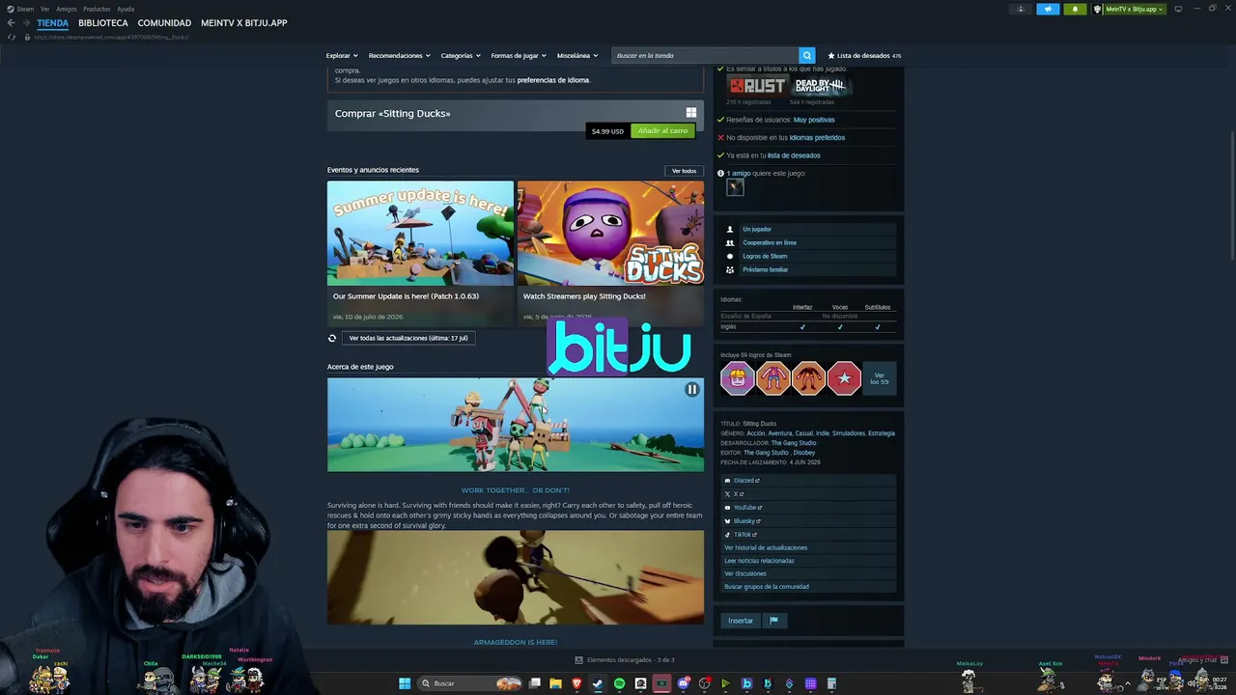Open the Ayuda menu

tap(126, 9)
